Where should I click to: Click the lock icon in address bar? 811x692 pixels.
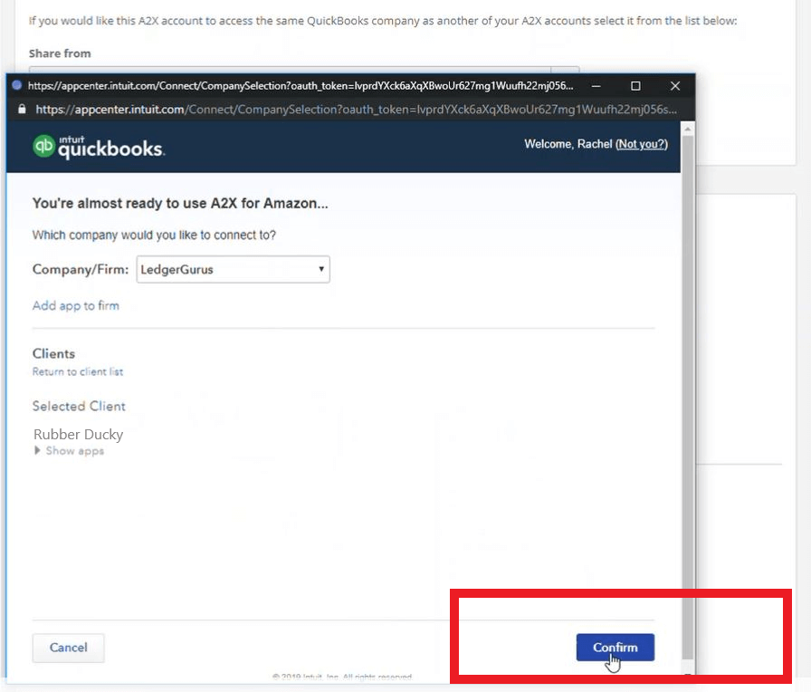[22, 110]
